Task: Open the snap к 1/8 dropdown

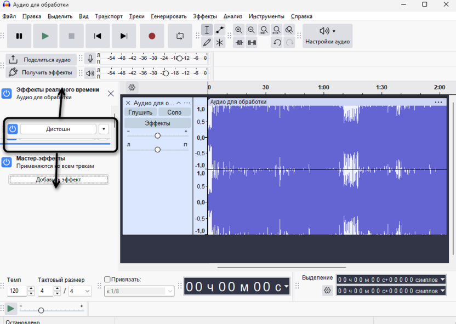Action: (x=139, y=291)
